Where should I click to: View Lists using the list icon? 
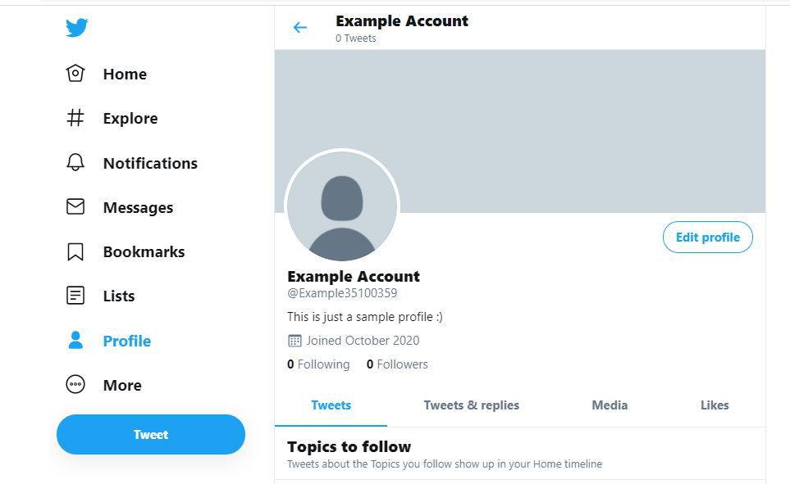(75, 296)
